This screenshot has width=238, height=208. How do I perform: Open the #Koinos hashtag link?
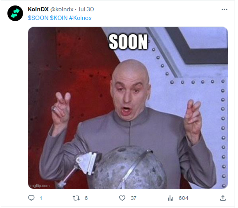click(80, 18)
